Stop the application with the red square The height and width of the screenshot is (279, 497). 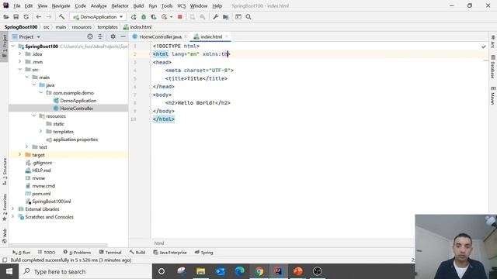coord(179,17)
